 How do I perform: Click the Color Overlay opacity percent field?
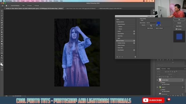[x=158, y=25]
